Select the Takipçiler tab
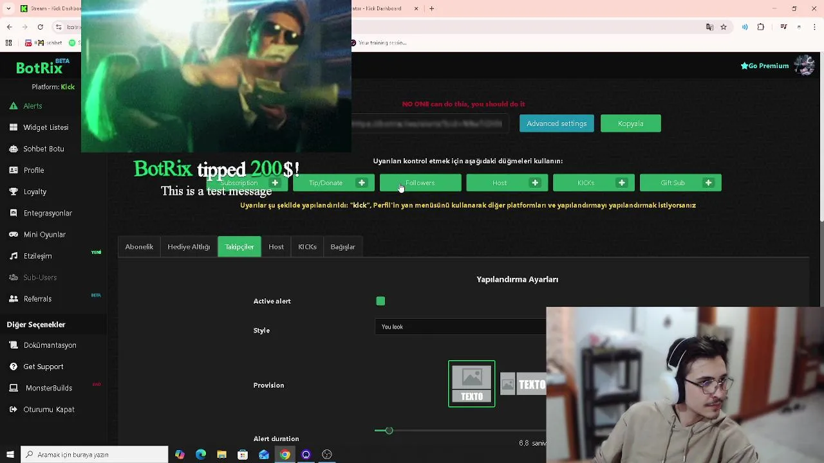 [239, 247]
